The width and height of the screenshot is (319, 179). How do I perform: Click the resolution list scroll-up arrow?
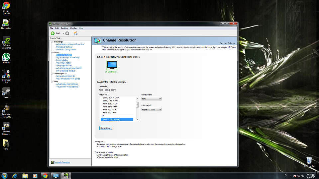click(x=137, y=99)
